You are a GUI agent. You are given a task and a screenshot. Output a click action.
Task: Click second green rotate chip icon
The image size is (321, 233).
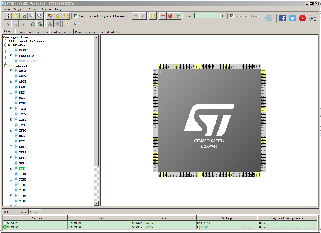click(40, 24)
